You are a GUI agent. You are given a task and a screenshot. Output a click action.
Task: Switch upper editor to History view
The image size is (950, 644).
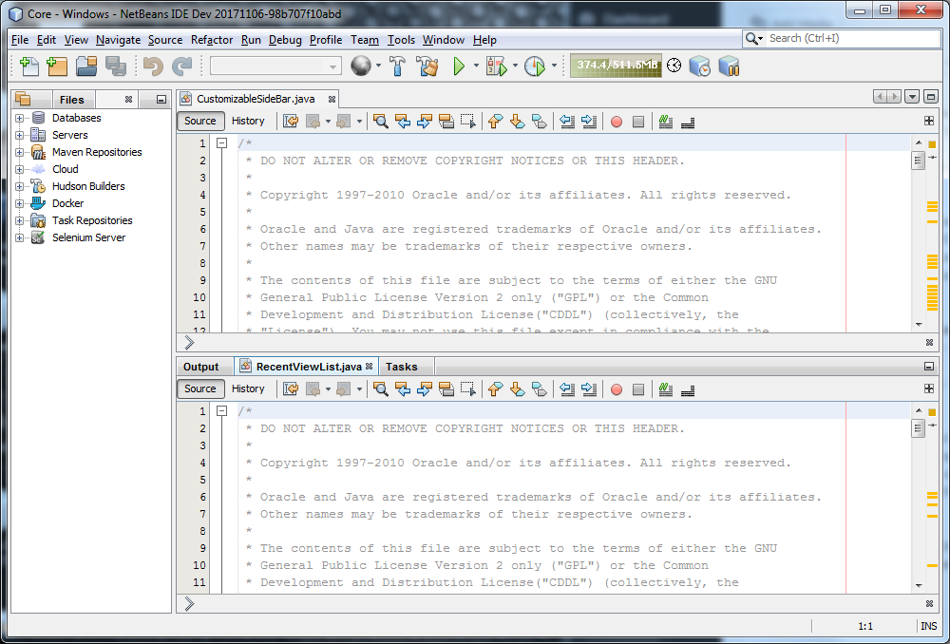click(x=248, y=121)
